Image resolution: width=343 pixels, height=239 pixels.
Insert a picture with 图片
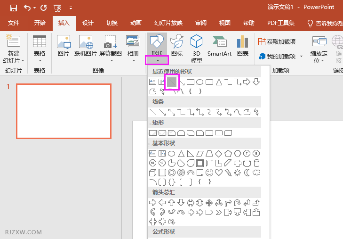64,46
